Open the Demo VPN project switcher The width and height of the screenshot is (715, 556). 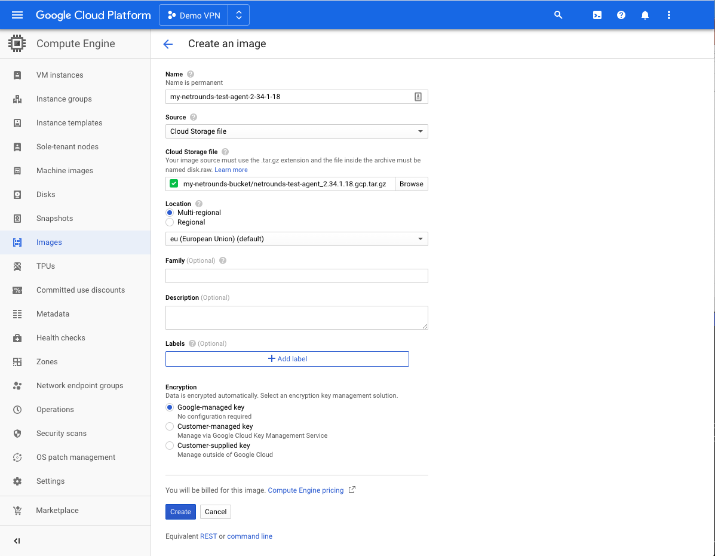pyautogui.click(x=204, y=15)
